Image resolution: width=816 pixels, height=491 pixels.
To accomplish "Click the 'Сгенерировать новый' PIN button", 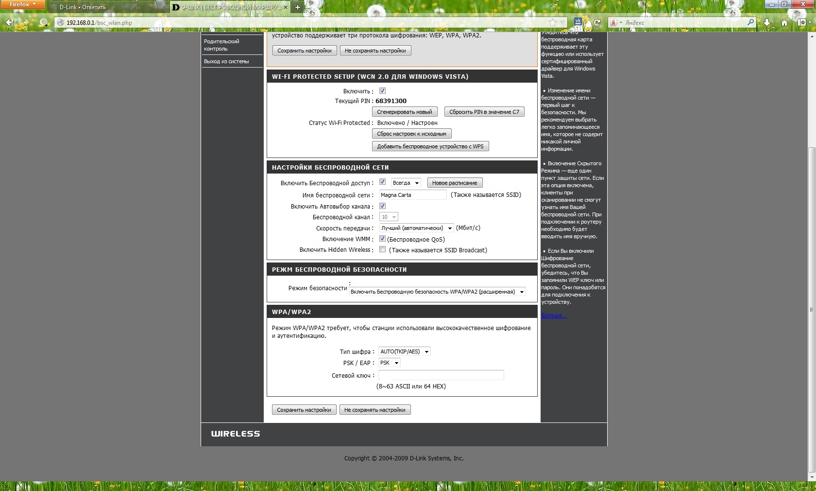I will (x=404, y=112).
